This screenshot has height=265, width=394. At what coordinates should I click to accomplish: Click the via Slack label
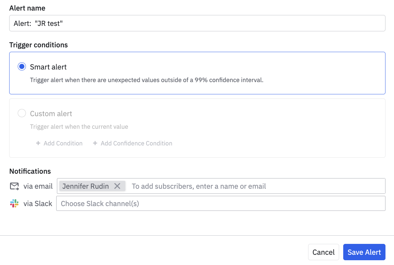(38, 204)
